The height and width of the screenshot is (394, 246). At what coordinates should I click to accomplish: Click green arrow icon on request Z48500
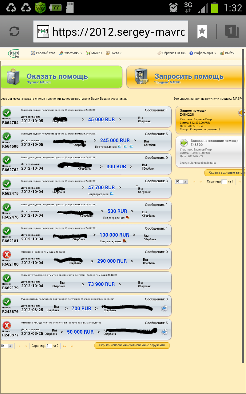(x=184, y=143)
